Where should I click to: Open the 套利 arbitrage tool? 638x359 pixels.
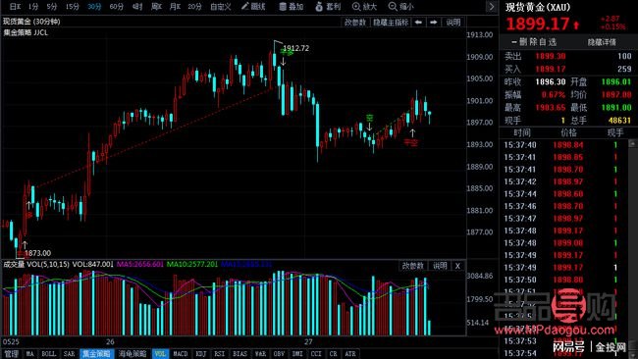[328, 7]
